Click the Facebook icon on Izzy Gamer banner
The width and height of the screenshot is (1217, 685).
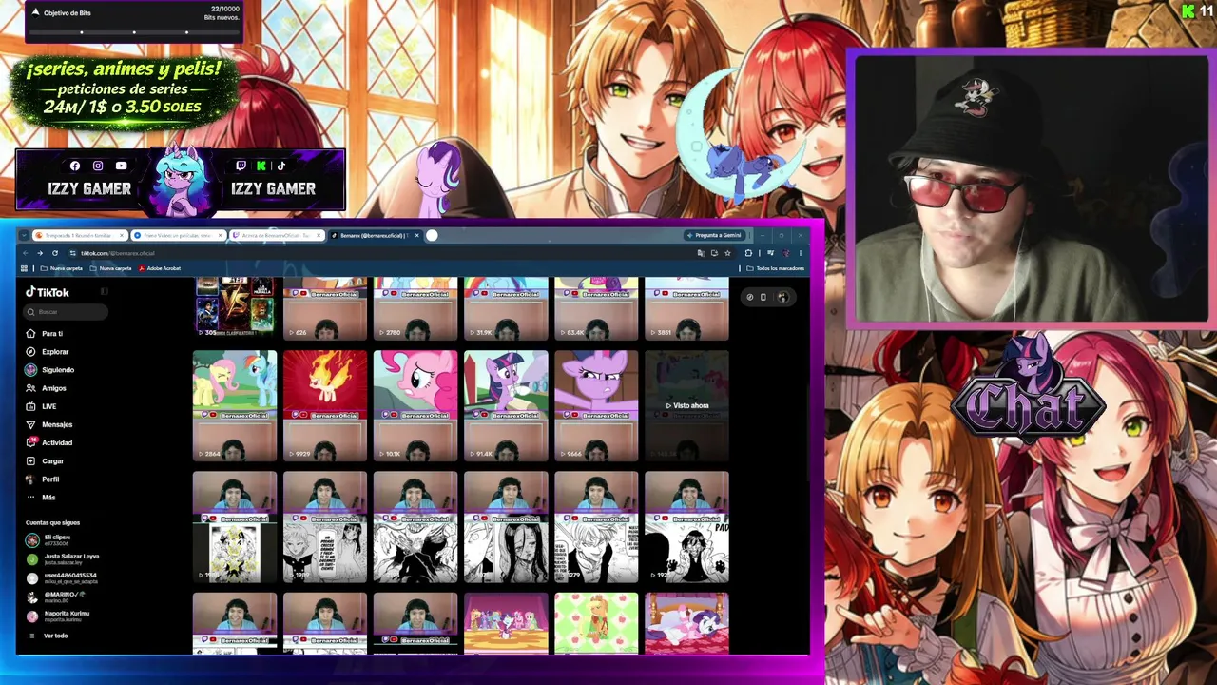point(75,166)
